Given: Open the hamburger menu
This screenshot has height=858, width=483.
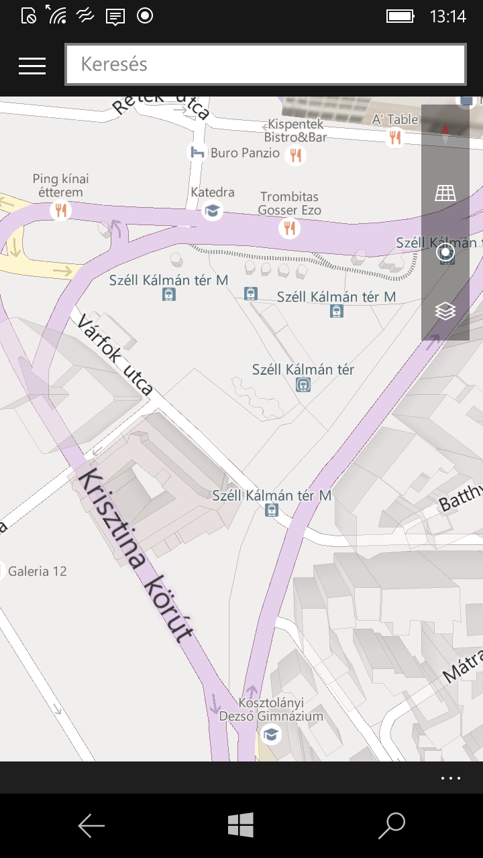Looking at the screenshot, I should 32,65.
